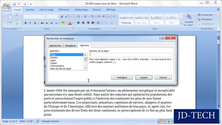Increase the paragraph indent
This screenshot has height=125, width=222.
click(104, 17)
